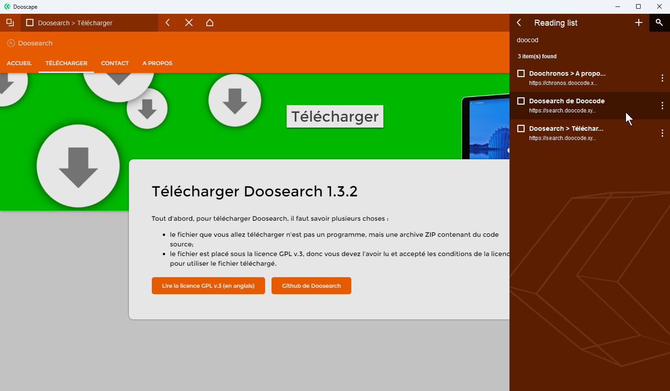The width and height of the screenshot is (670, 391).
Task: Go back using browser back arrow
Action: click(168, 22)
